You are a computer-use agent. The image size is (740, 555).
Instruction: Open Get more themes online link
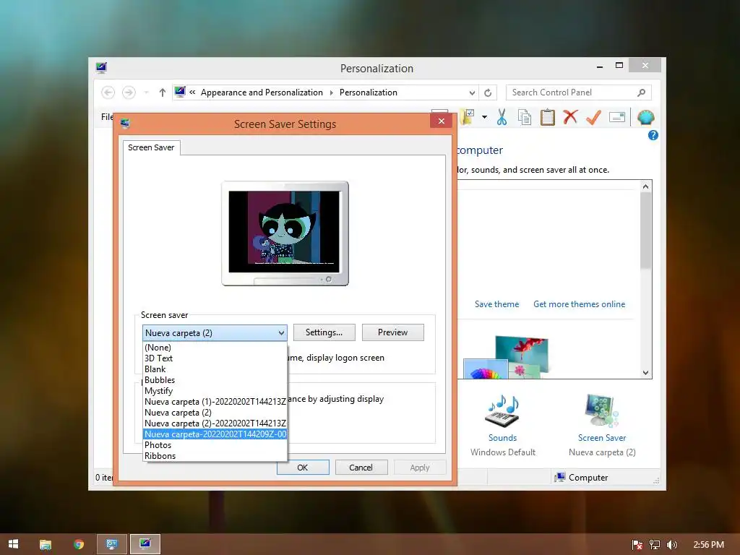tap(579, 304)
